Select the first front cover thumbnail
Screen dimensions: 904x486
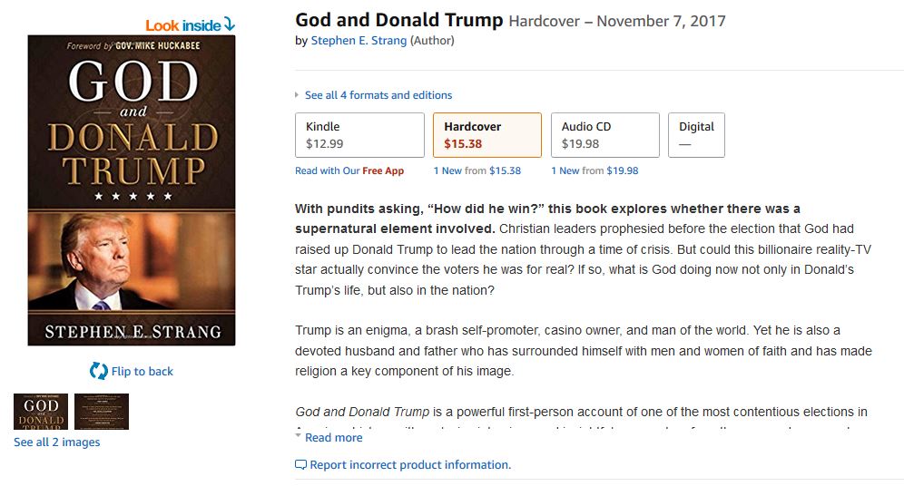click(x=41, y=412)
